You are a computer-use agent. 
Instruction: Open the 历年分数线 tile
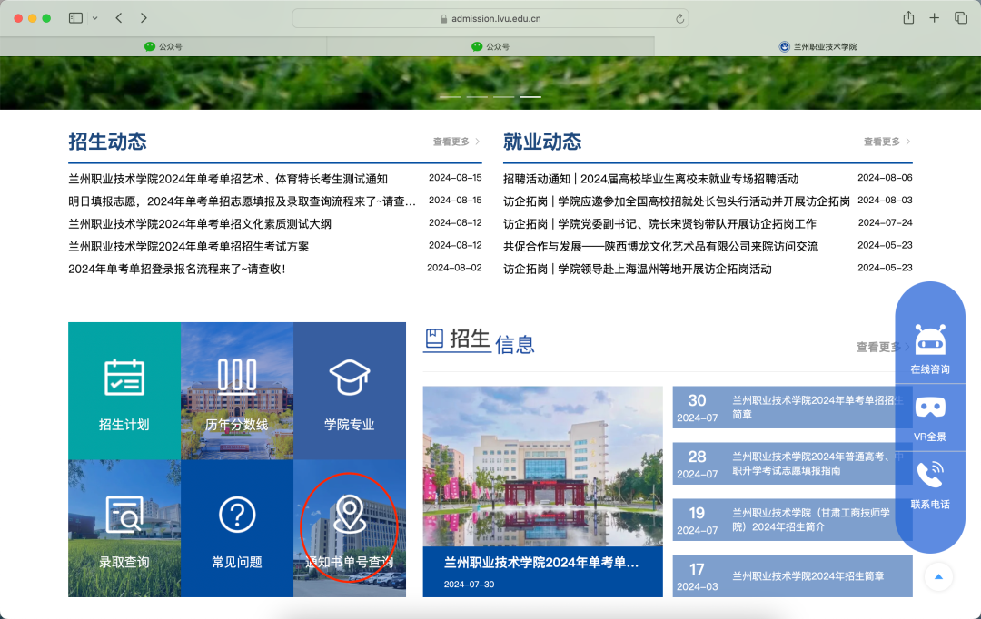point(237,390)
